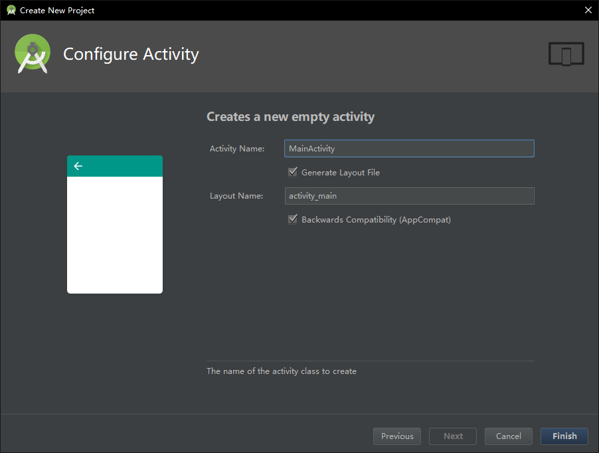Click the 'Activity Name:' label

pos(237,149)
